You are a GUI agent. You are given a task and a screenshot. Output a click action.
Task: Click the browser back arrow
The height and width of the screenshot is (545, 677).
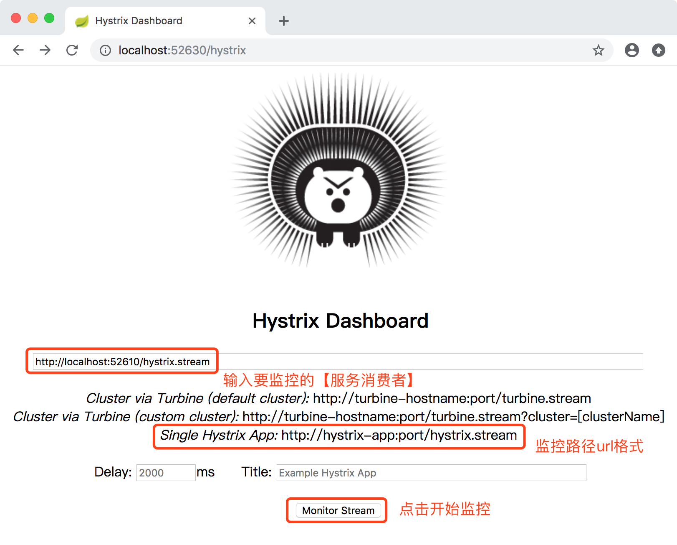[x=18, y=50]
